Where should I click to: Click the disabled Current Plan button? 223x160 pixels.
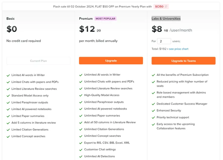39,61
